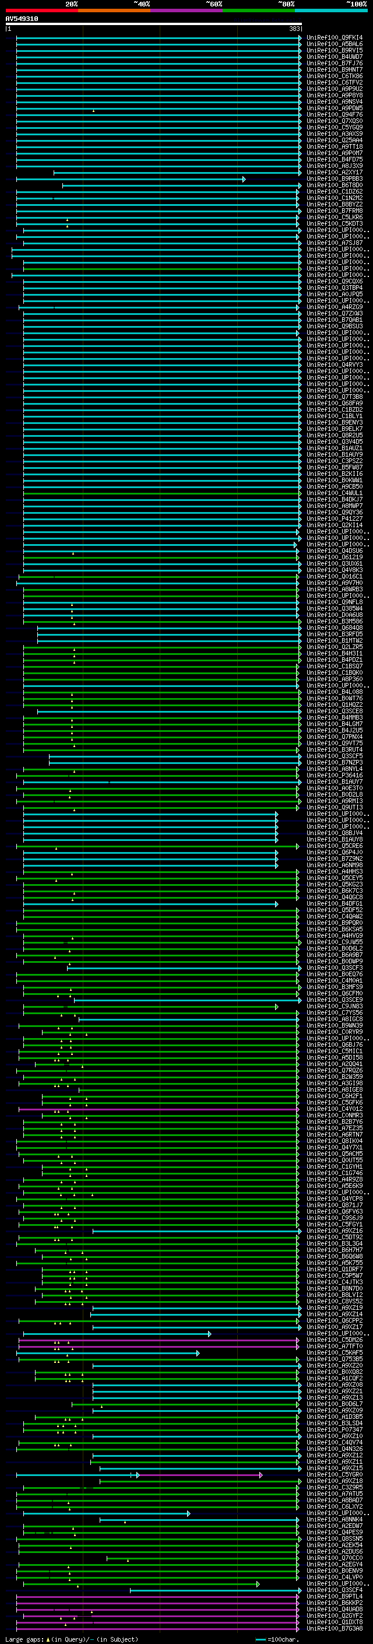Open hit UniRef100_Q5KG23
373x1644 pixels.
click(335, 884)
